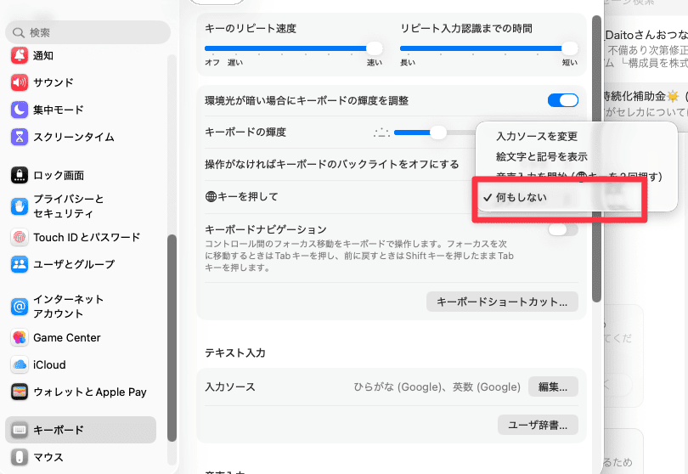Select iCloud label in sidebar
Screen dimensions: 688x474
[x=49, y=364]
